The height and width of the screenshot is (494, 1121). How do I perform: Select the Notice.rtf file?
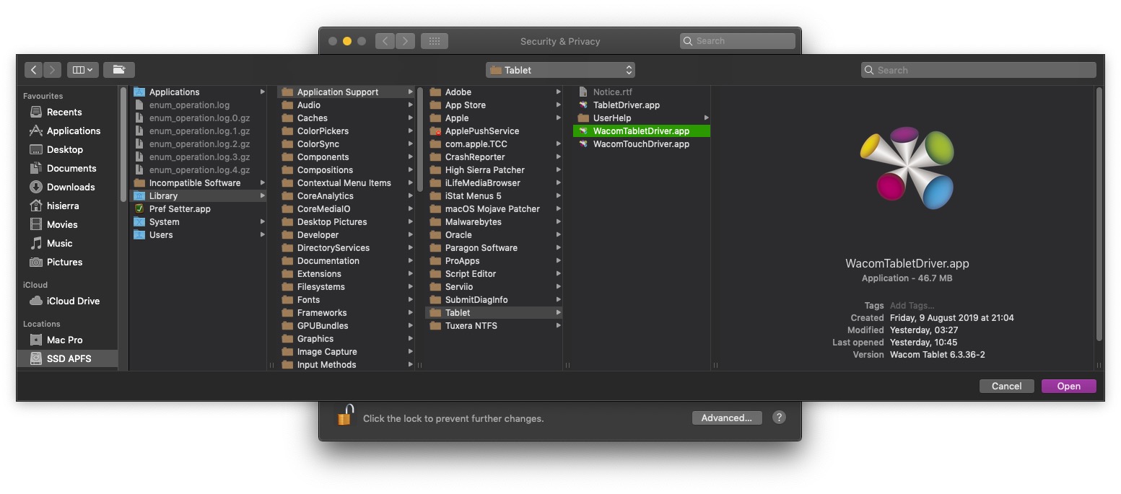[x=642, y=92]
